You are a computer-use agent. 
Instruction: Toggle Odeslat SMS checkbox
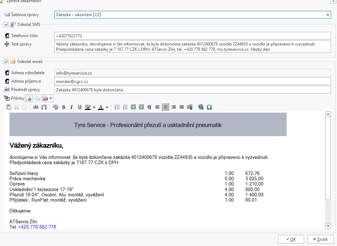click(x=6, y=24)
